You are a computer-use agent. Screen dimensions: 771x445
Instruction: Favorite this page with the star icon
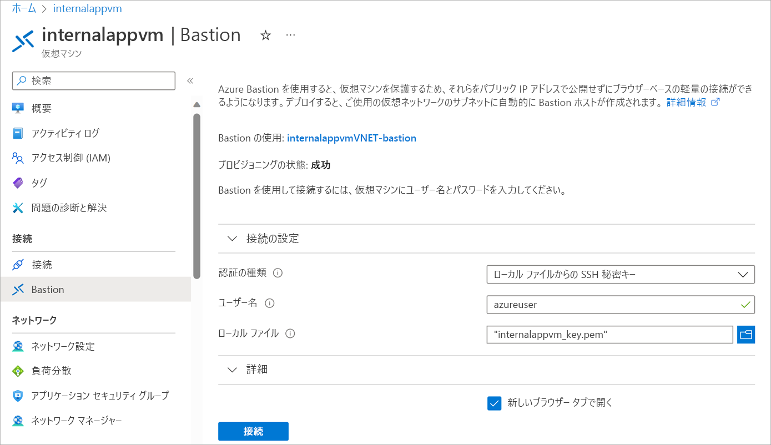pos(265,36)
